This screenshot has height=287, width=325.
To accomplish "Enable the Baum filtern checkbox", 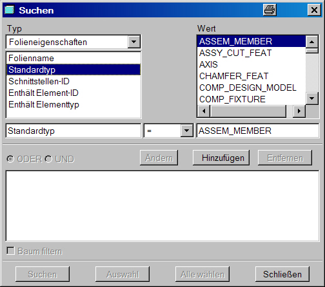I will click(x=10, y=251).
